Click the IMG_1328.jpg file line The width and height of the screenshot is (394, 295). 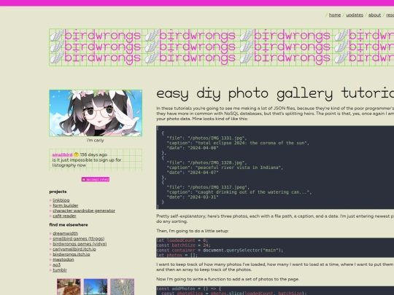click(x=206, y=162)
